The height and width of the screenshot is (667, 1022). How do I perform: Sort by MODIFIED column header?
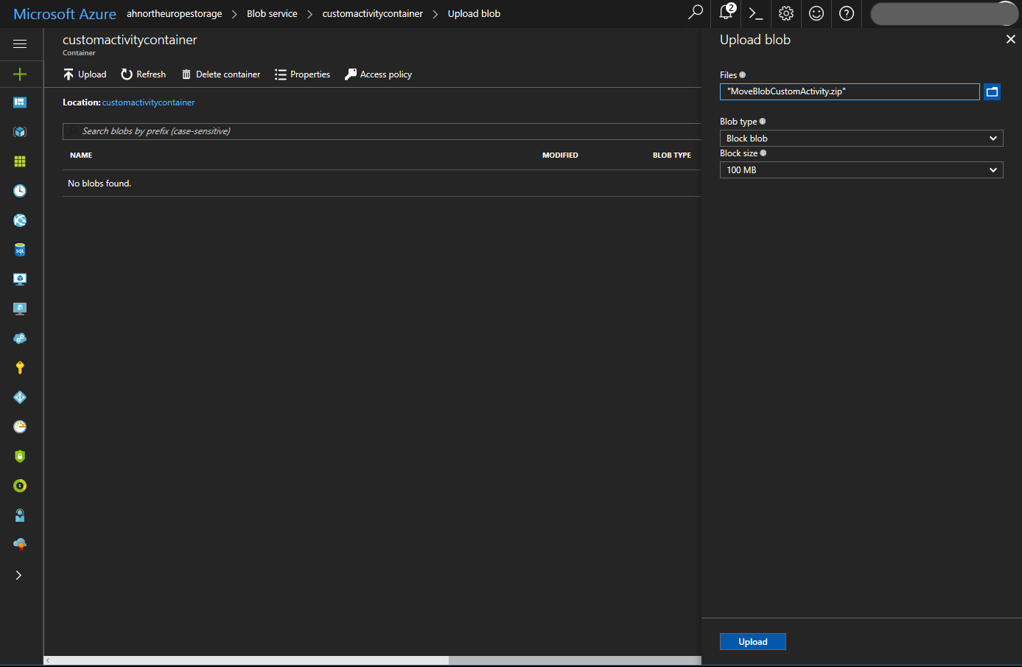coord(560,156)
